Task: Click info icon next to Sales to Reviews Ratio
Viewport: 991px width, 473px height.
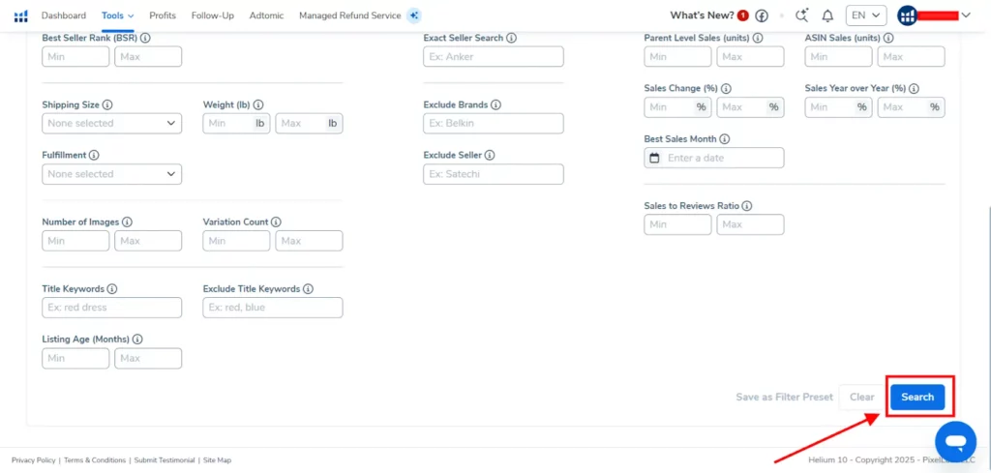Action: [746, 206]
